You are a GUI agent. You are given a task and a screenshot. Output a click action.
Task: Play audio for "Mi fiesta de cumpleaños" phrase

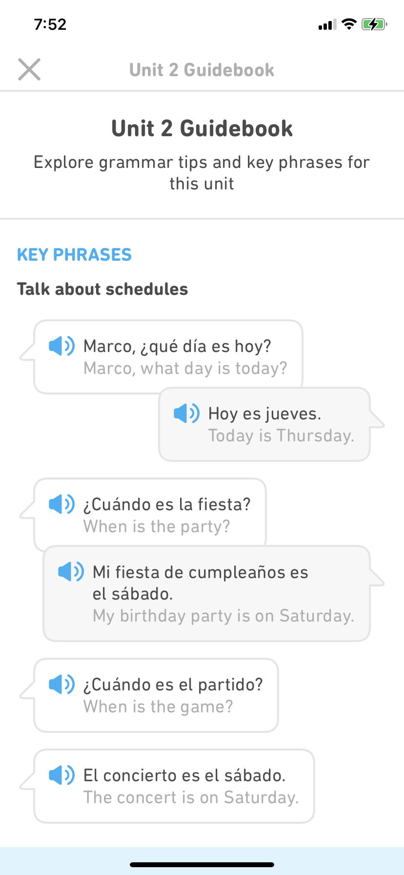(x=71, y=571)
